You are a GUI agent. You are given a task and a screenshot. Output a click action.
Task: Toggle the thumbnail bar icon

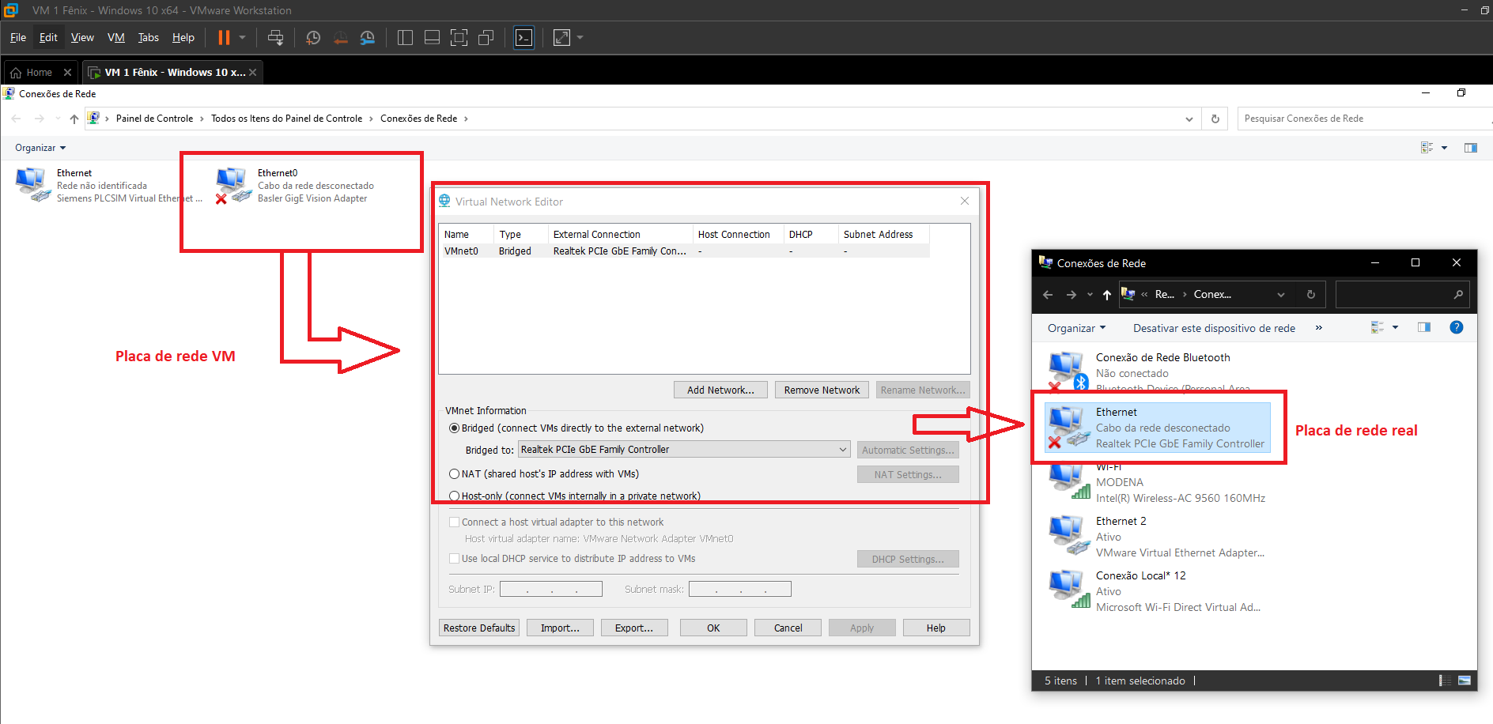click(x=432, y=37)
